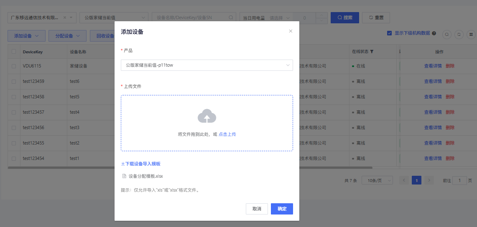
Task: Clear the 广东移远通信技术有限 organization selection
Action: tap(65, 17)
